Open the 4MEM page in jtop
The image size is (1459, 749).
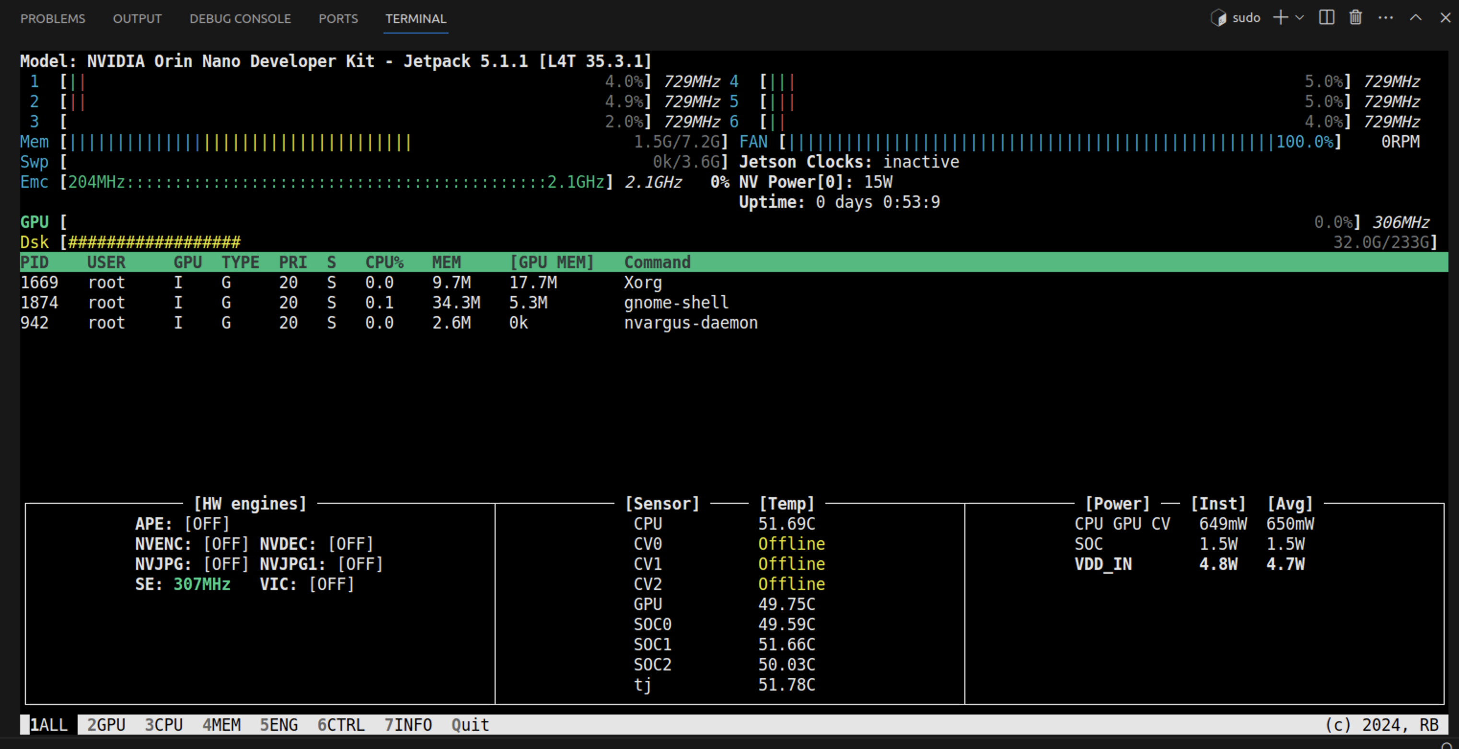[x=221, y=725]
